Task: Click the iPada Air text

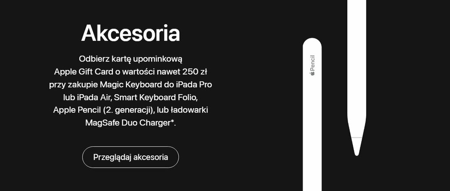Action: (94, 98)
